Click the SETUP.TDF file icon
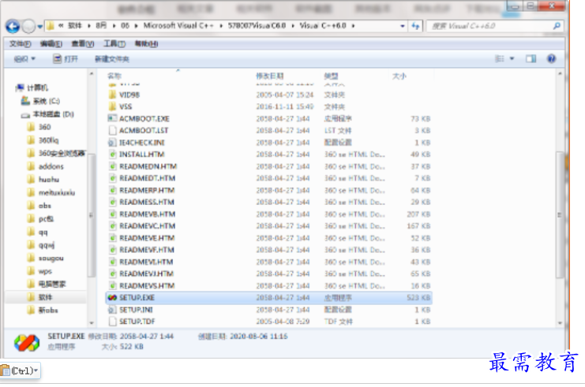Viewport: 585px width, 387px height. click(x=112, y=322)
